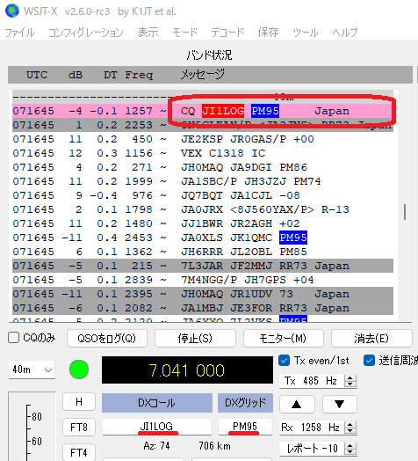Select the JJ1BWR JR2AGH +02 row
The image size is (418, 461).
pos(203,223)
